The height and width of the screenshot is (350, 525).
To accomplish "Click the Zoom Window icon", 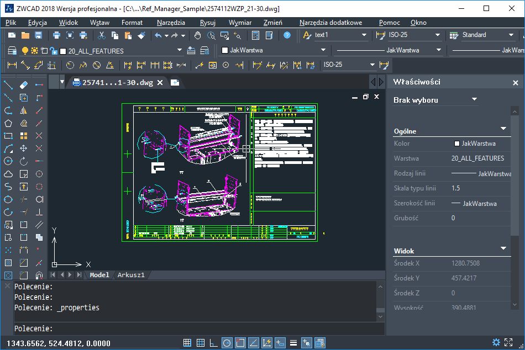I will (224, 35).
